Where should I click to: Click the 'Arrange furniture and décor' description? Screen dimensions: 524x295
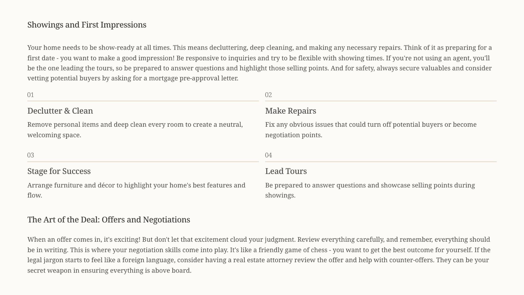tap(136, 190)
